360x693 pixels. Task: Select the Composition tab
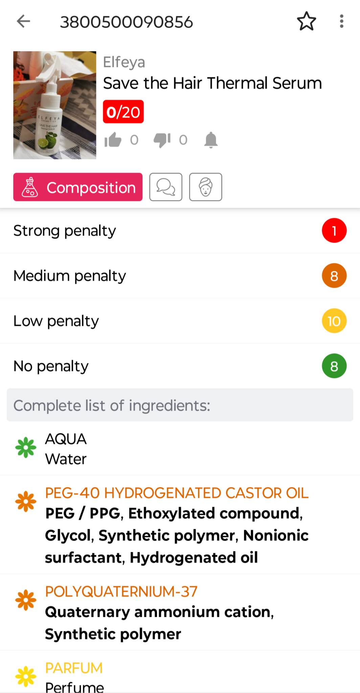coord(78,187)
